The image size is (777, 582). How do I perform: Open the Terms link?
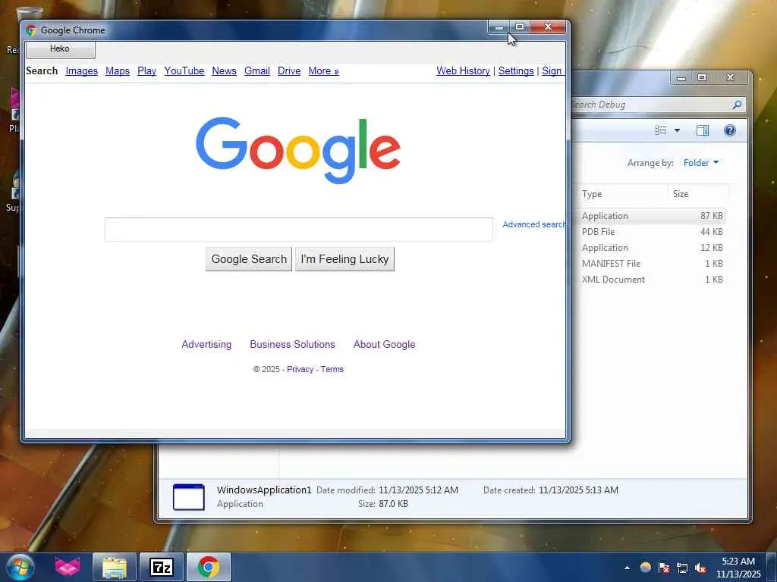click(332, 369)
